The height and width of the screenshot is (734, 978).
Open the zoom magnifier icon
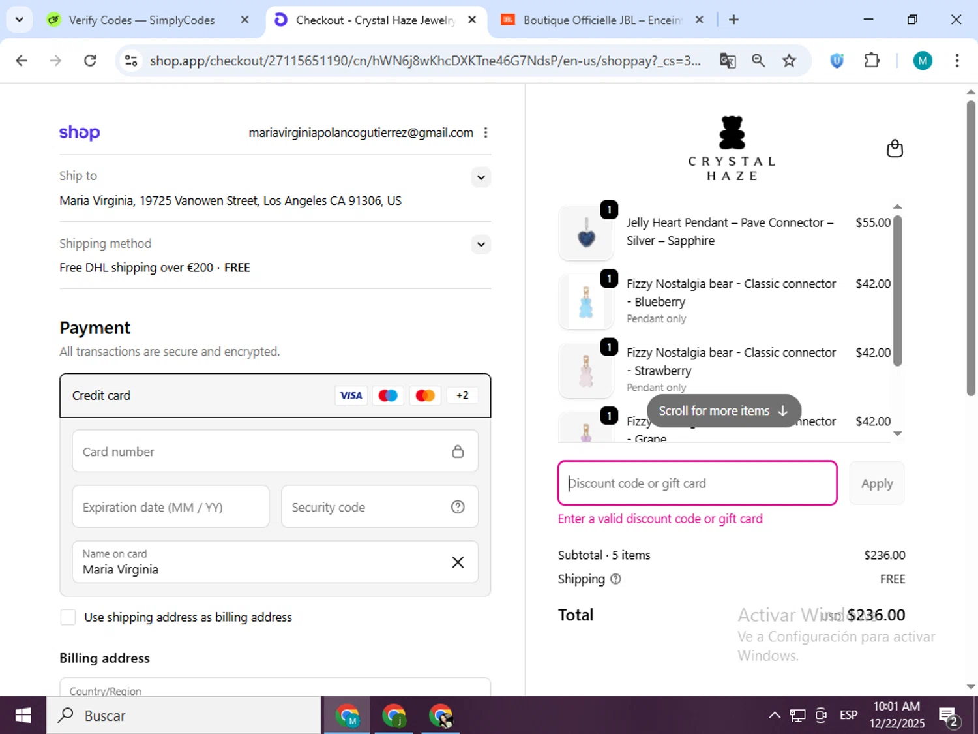[x=758, y=61]
